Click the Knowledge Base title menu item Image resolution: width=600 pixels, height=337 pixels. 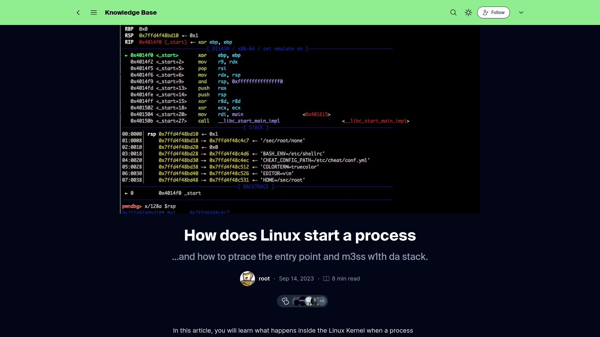131,12
